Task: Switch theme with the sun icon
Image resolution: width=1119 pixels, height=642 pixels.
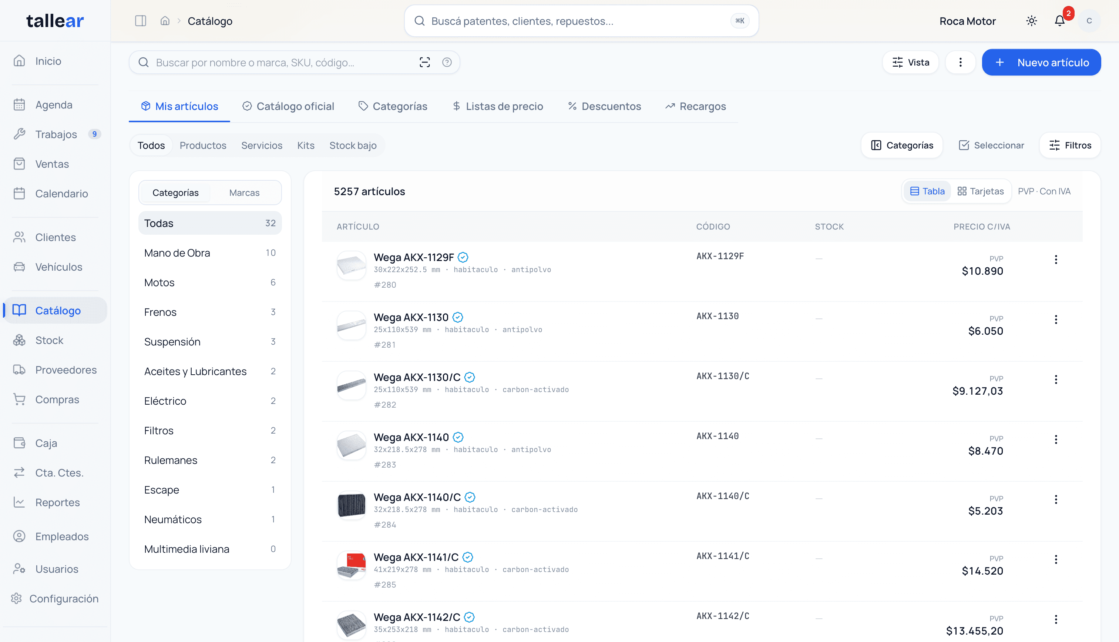Action: (1031, 21)
